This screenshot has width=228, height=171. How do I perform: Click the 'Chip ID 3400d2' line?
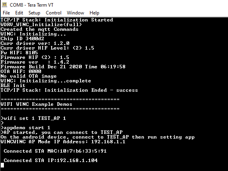pyautogui.click(x=22, y=39)
